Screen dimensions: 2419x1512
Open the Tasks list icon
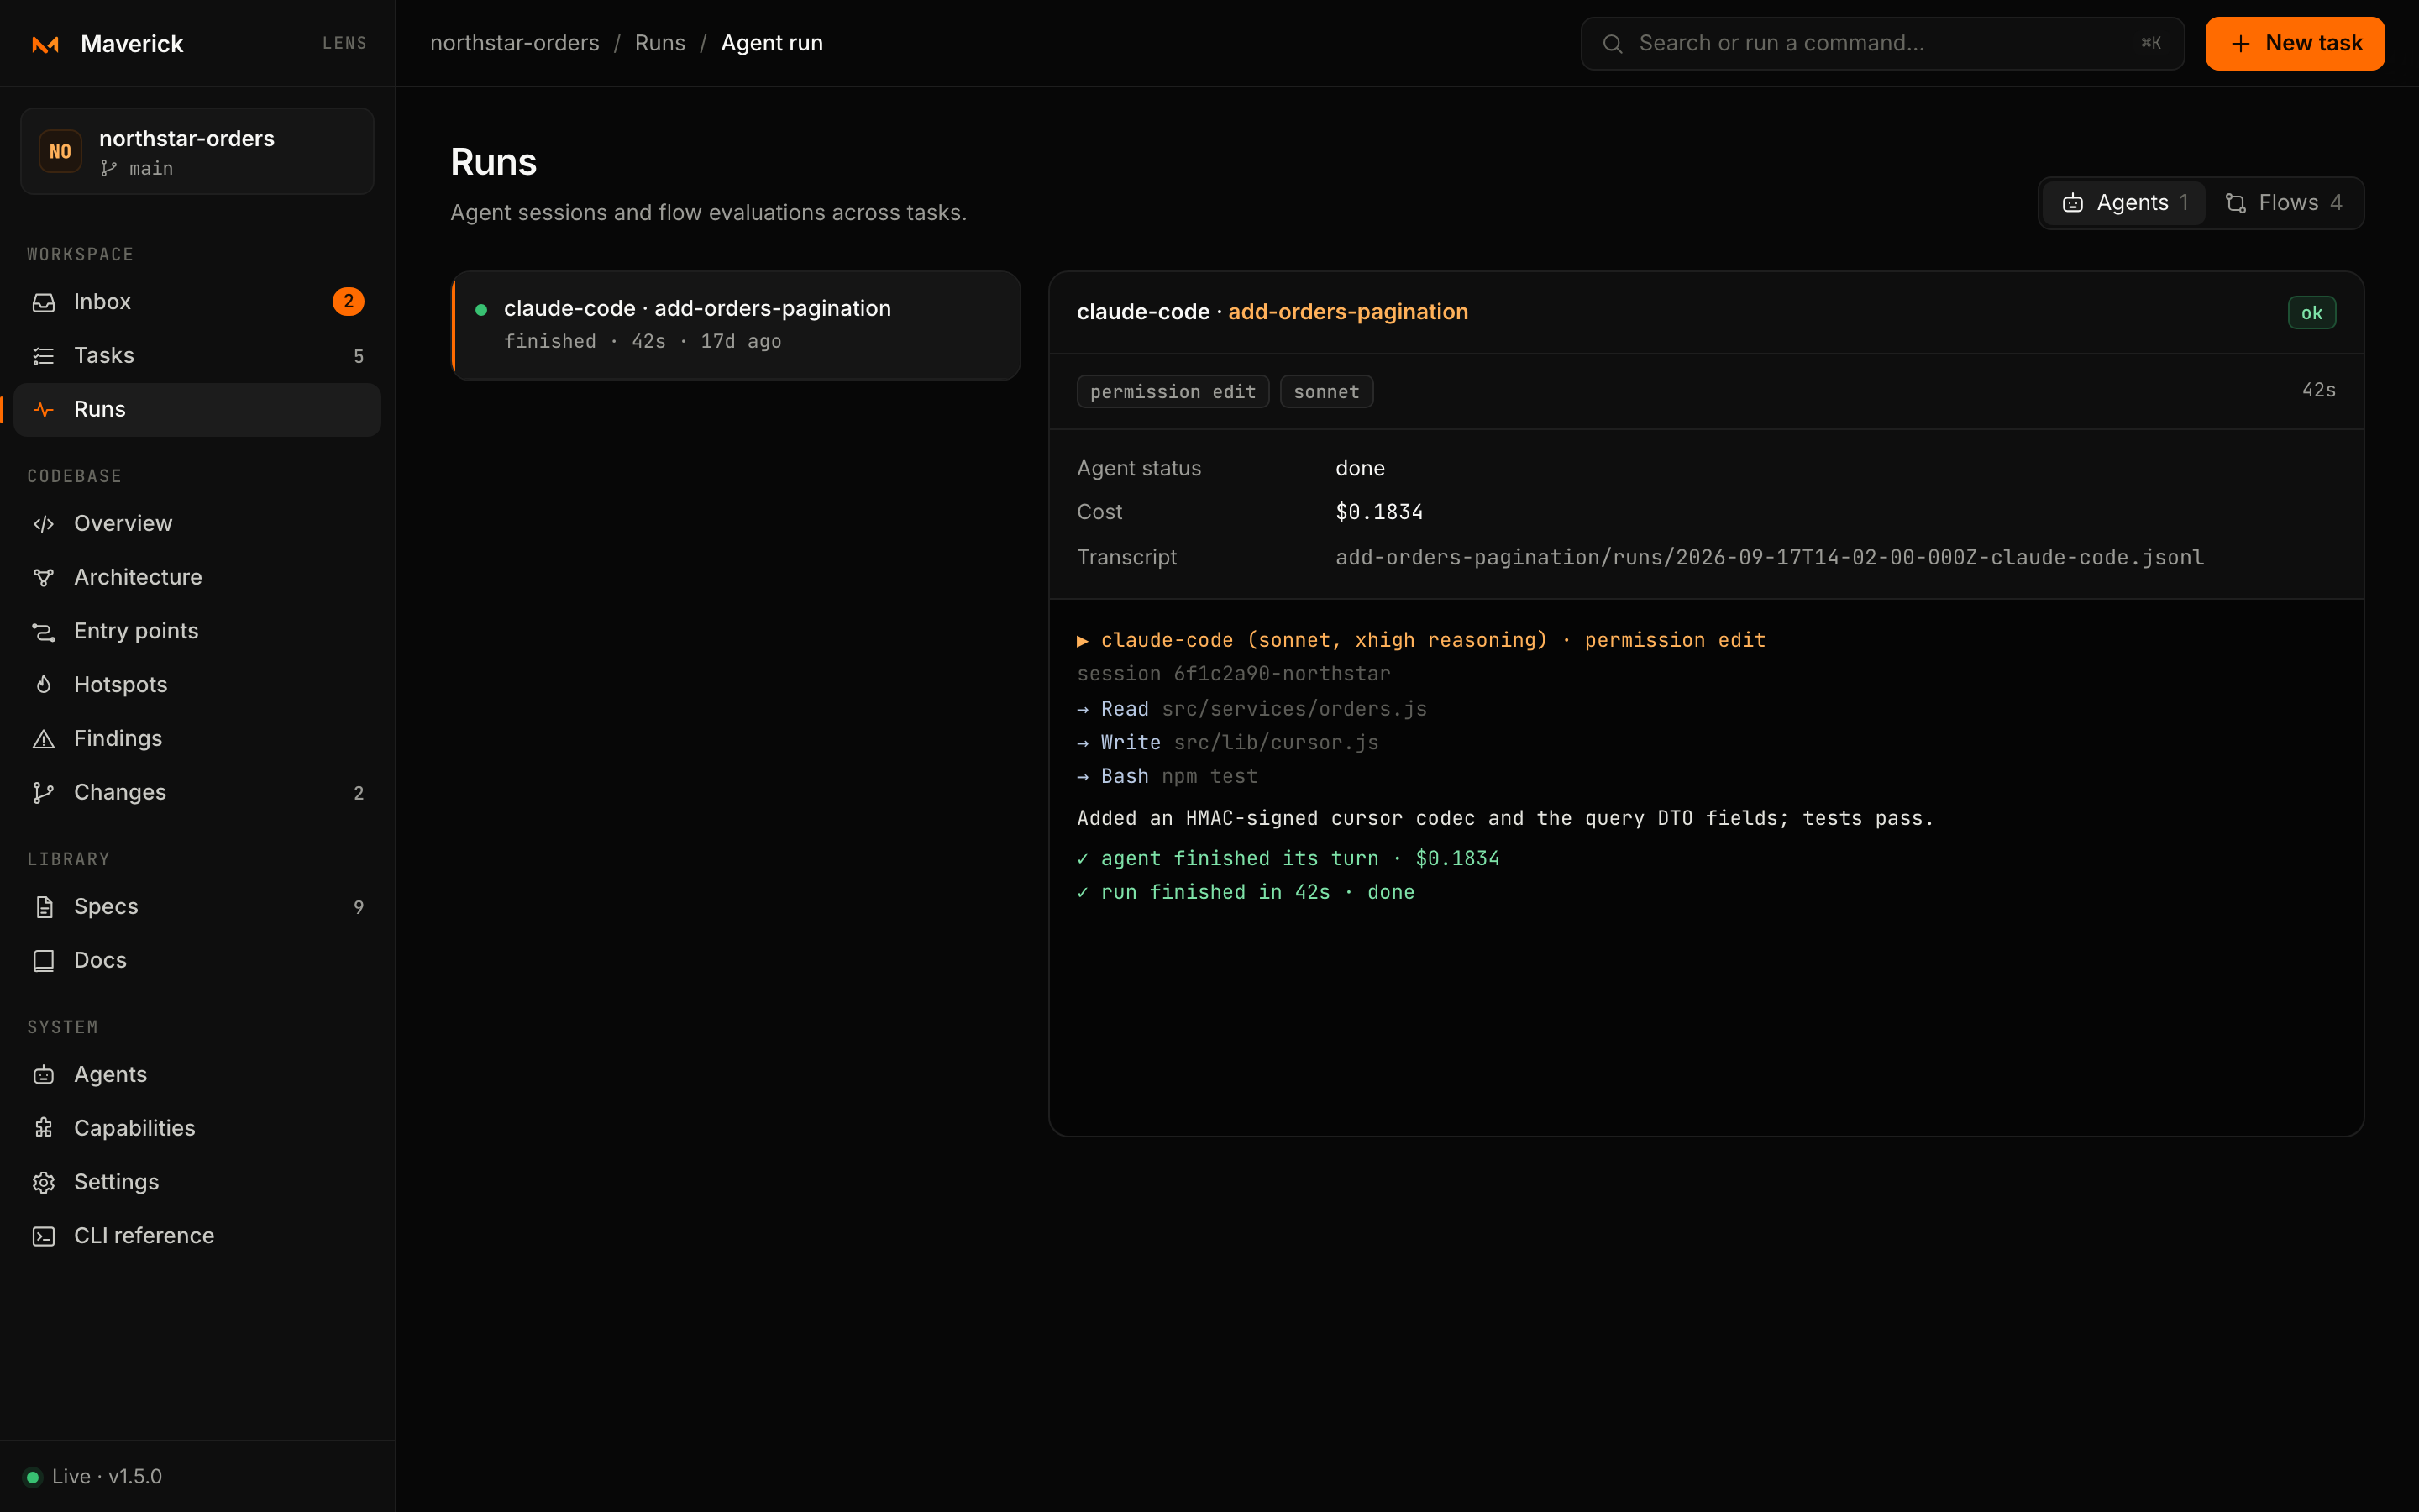tap(43, 355)
